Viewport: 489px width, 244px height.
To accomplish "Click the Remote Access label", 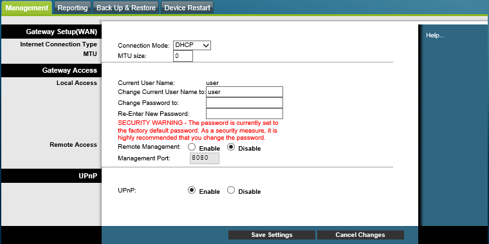I will pos(73,145).
